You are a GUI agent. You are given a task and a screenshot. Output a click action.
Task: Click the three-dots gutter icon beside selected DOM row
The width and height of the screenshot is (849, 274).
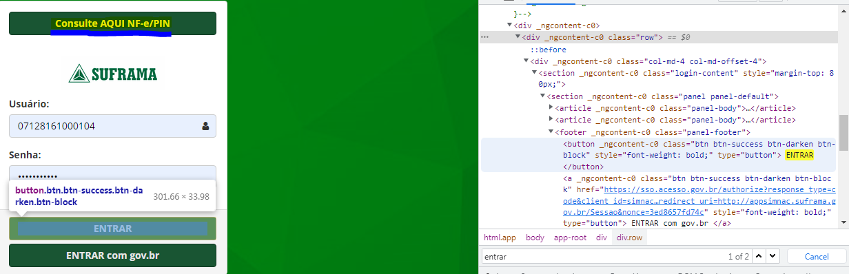click(484, 37)
